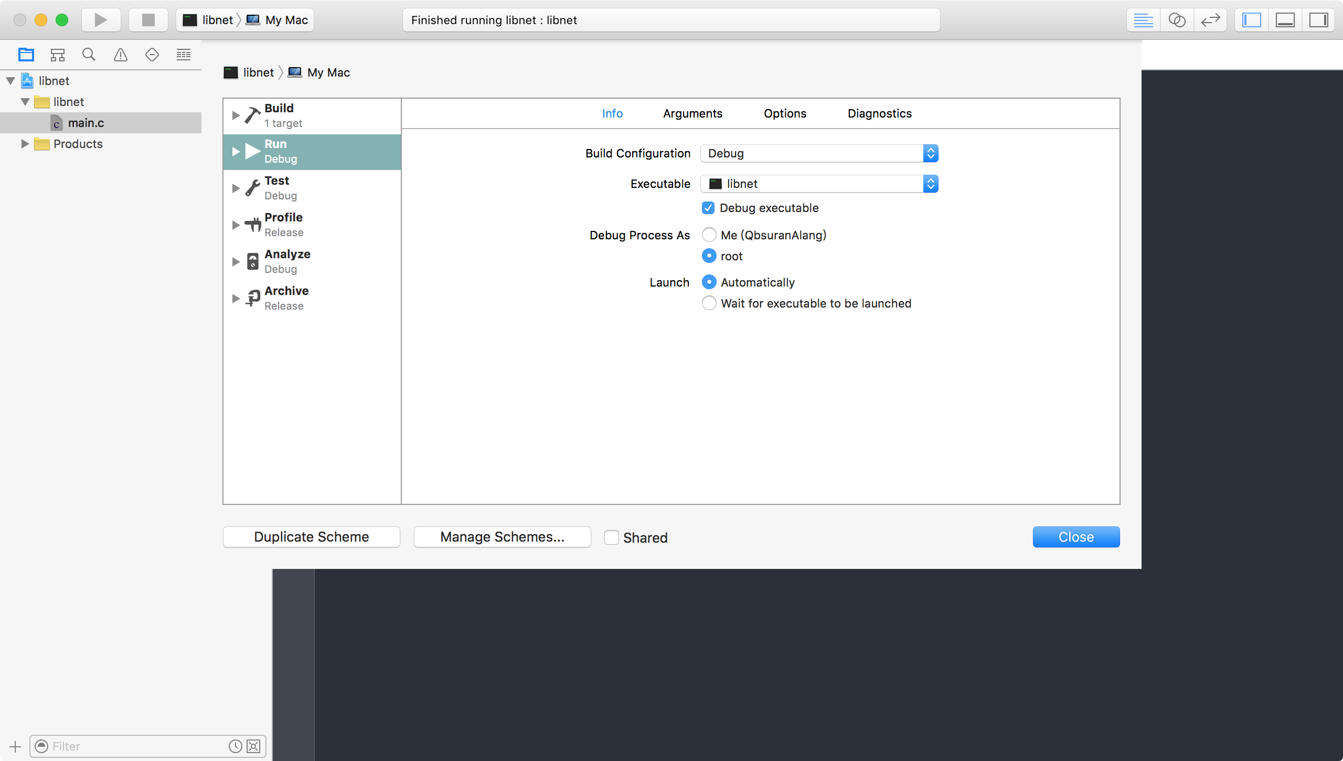The height and width of the screenshot is (761, 1343).
Task: Open the Executable libnet dropdown
Action: click(819, 184)
